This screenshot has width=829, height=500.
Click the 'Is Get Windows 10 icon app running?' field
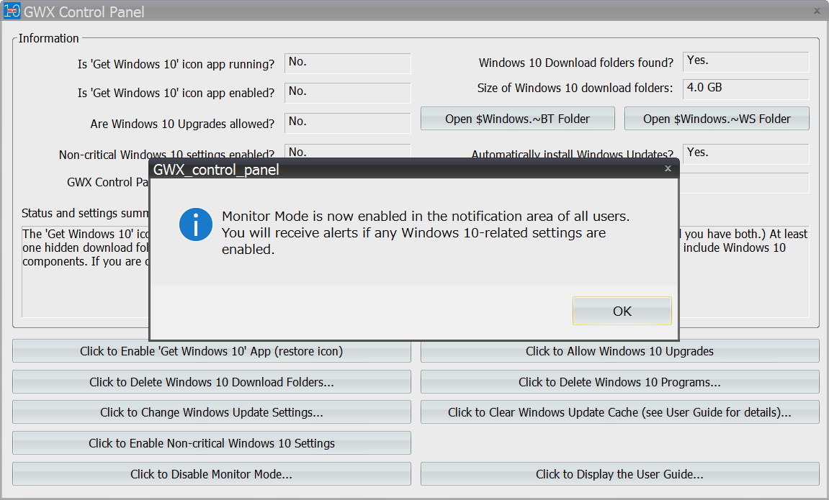pyautogui.click(x=348, y=63)
